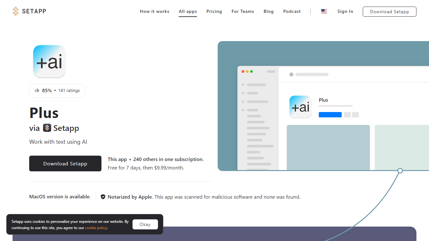Open the Pricing page

(x=214, y=11)
